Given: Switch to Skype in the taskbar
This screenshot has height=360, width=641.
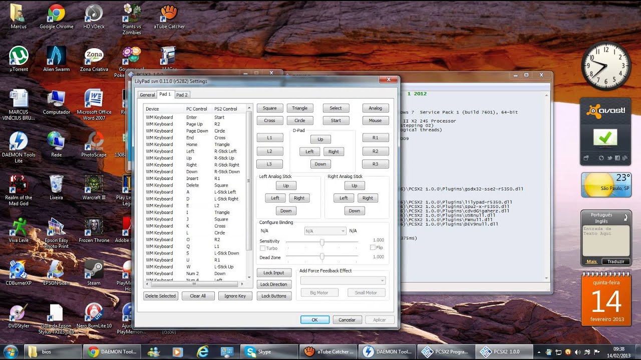Looking at the screenshot, I should point(269,351).
